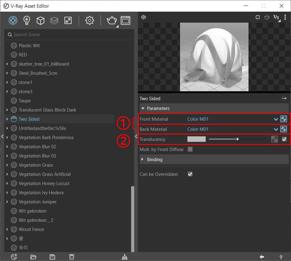Click the small teapot preview render icon
This screenshot has height=261, width=291.
point(267,17)
